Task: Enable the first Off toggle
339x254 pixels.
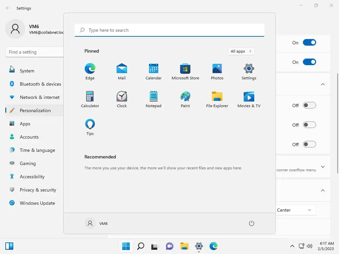Action: [x=310, y=106]
